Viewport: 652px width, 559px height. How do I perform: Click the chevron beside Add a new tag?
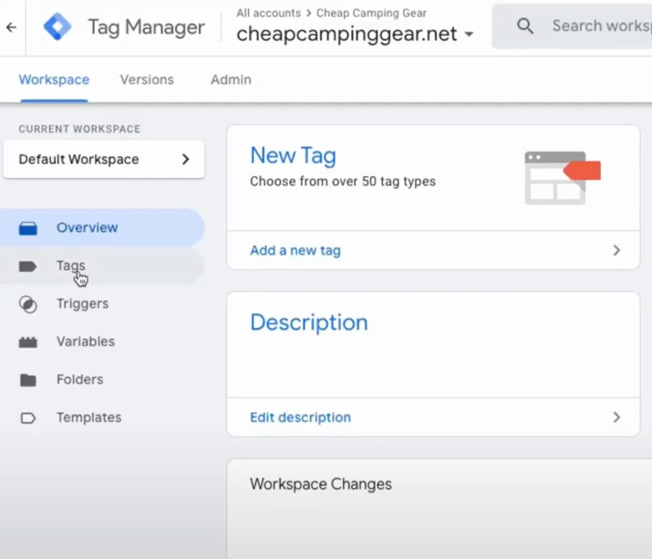(616, 250)
